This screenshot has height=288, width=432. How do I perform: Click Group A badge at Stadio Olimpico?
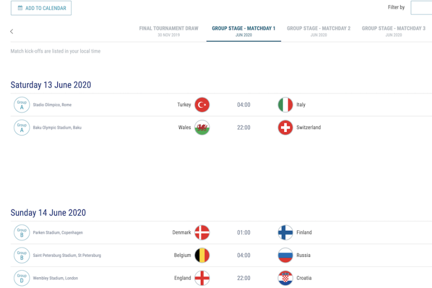click(x=22, y=105)
